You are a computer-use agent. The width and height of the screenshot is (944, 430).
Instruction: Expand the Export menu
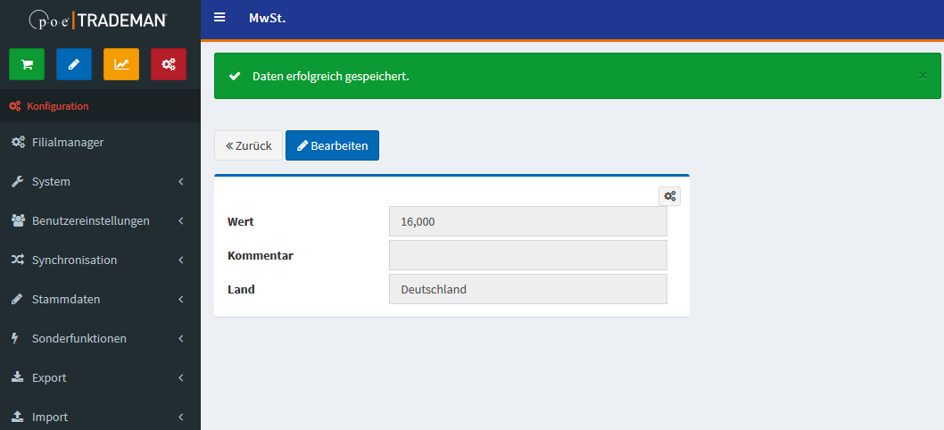[x=49, y=377]
